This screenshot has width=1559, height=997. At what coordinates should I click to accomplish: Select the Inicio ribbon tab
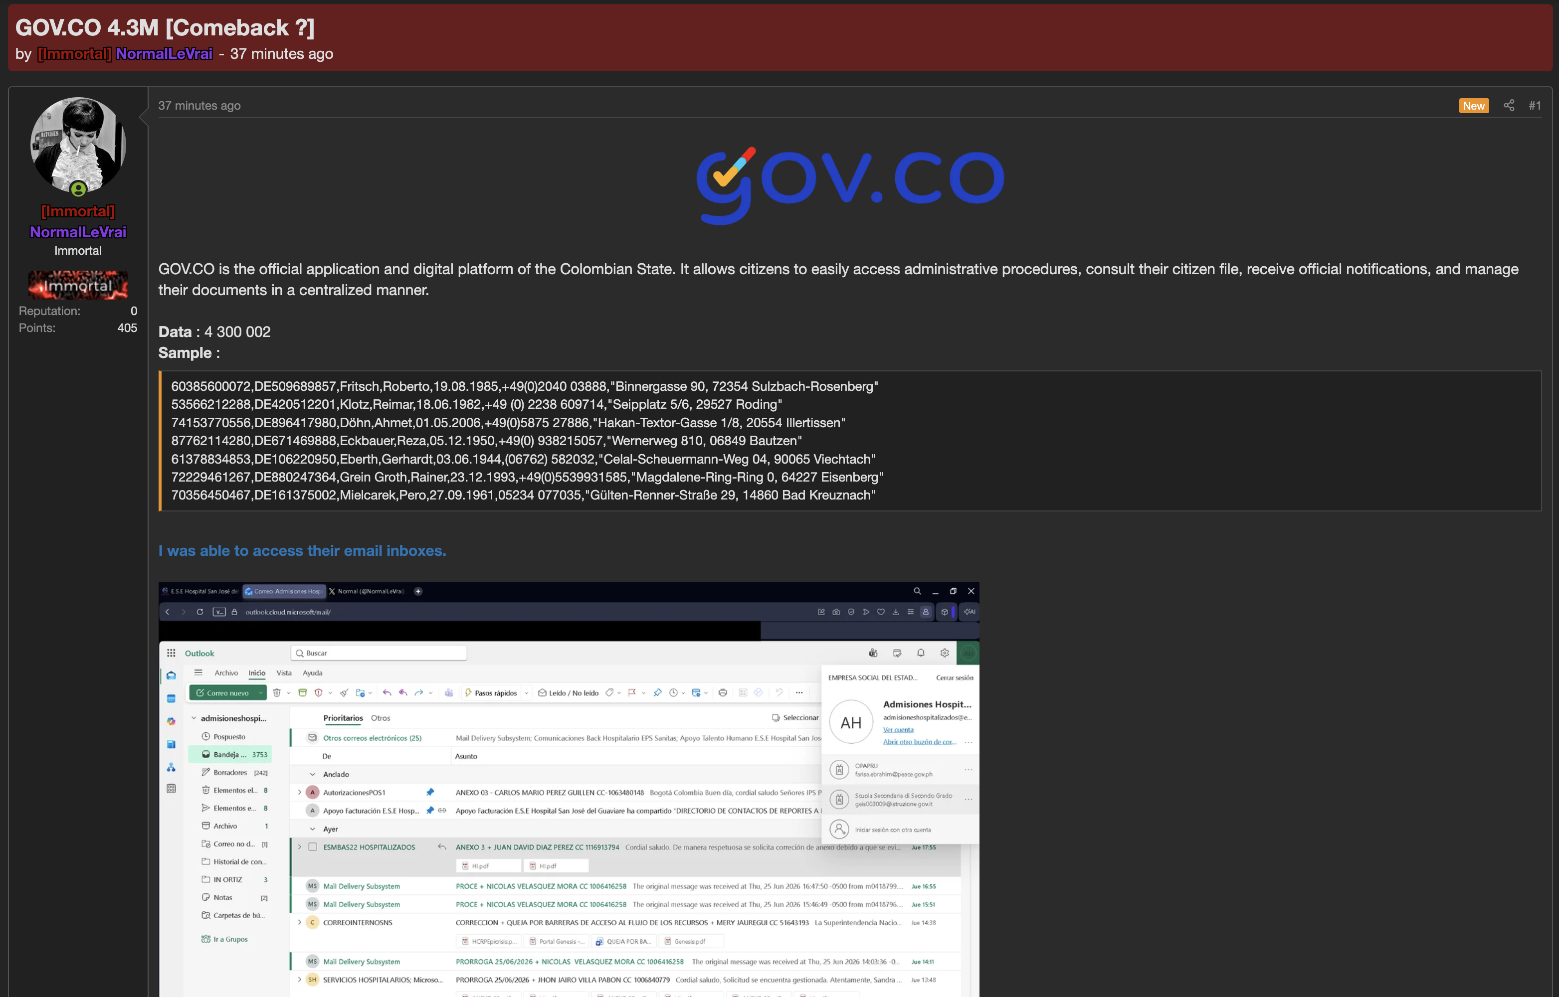click(x=257, y=672)
